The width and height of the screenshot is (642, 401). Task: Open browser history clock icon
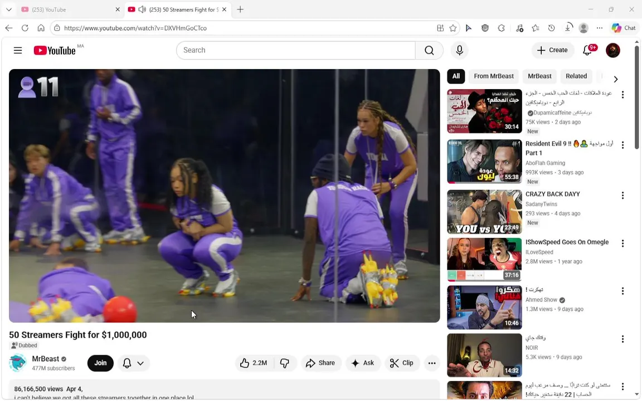pyautogui.click(x=552, y=28)
